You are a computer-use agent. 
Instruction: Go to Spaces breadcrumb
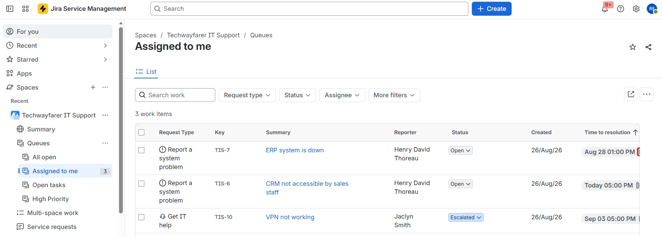pos(146,35)
